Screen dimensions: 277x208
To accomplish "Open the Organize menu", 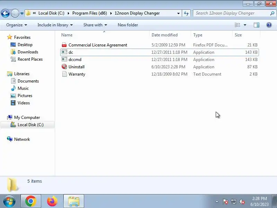I will [x=17, y=25].
